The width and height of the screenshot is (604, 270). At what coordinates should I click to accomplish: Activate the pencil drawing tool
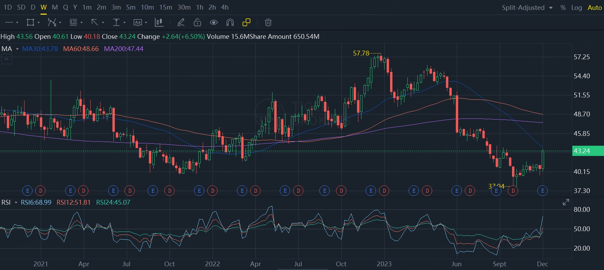(181, 22)
